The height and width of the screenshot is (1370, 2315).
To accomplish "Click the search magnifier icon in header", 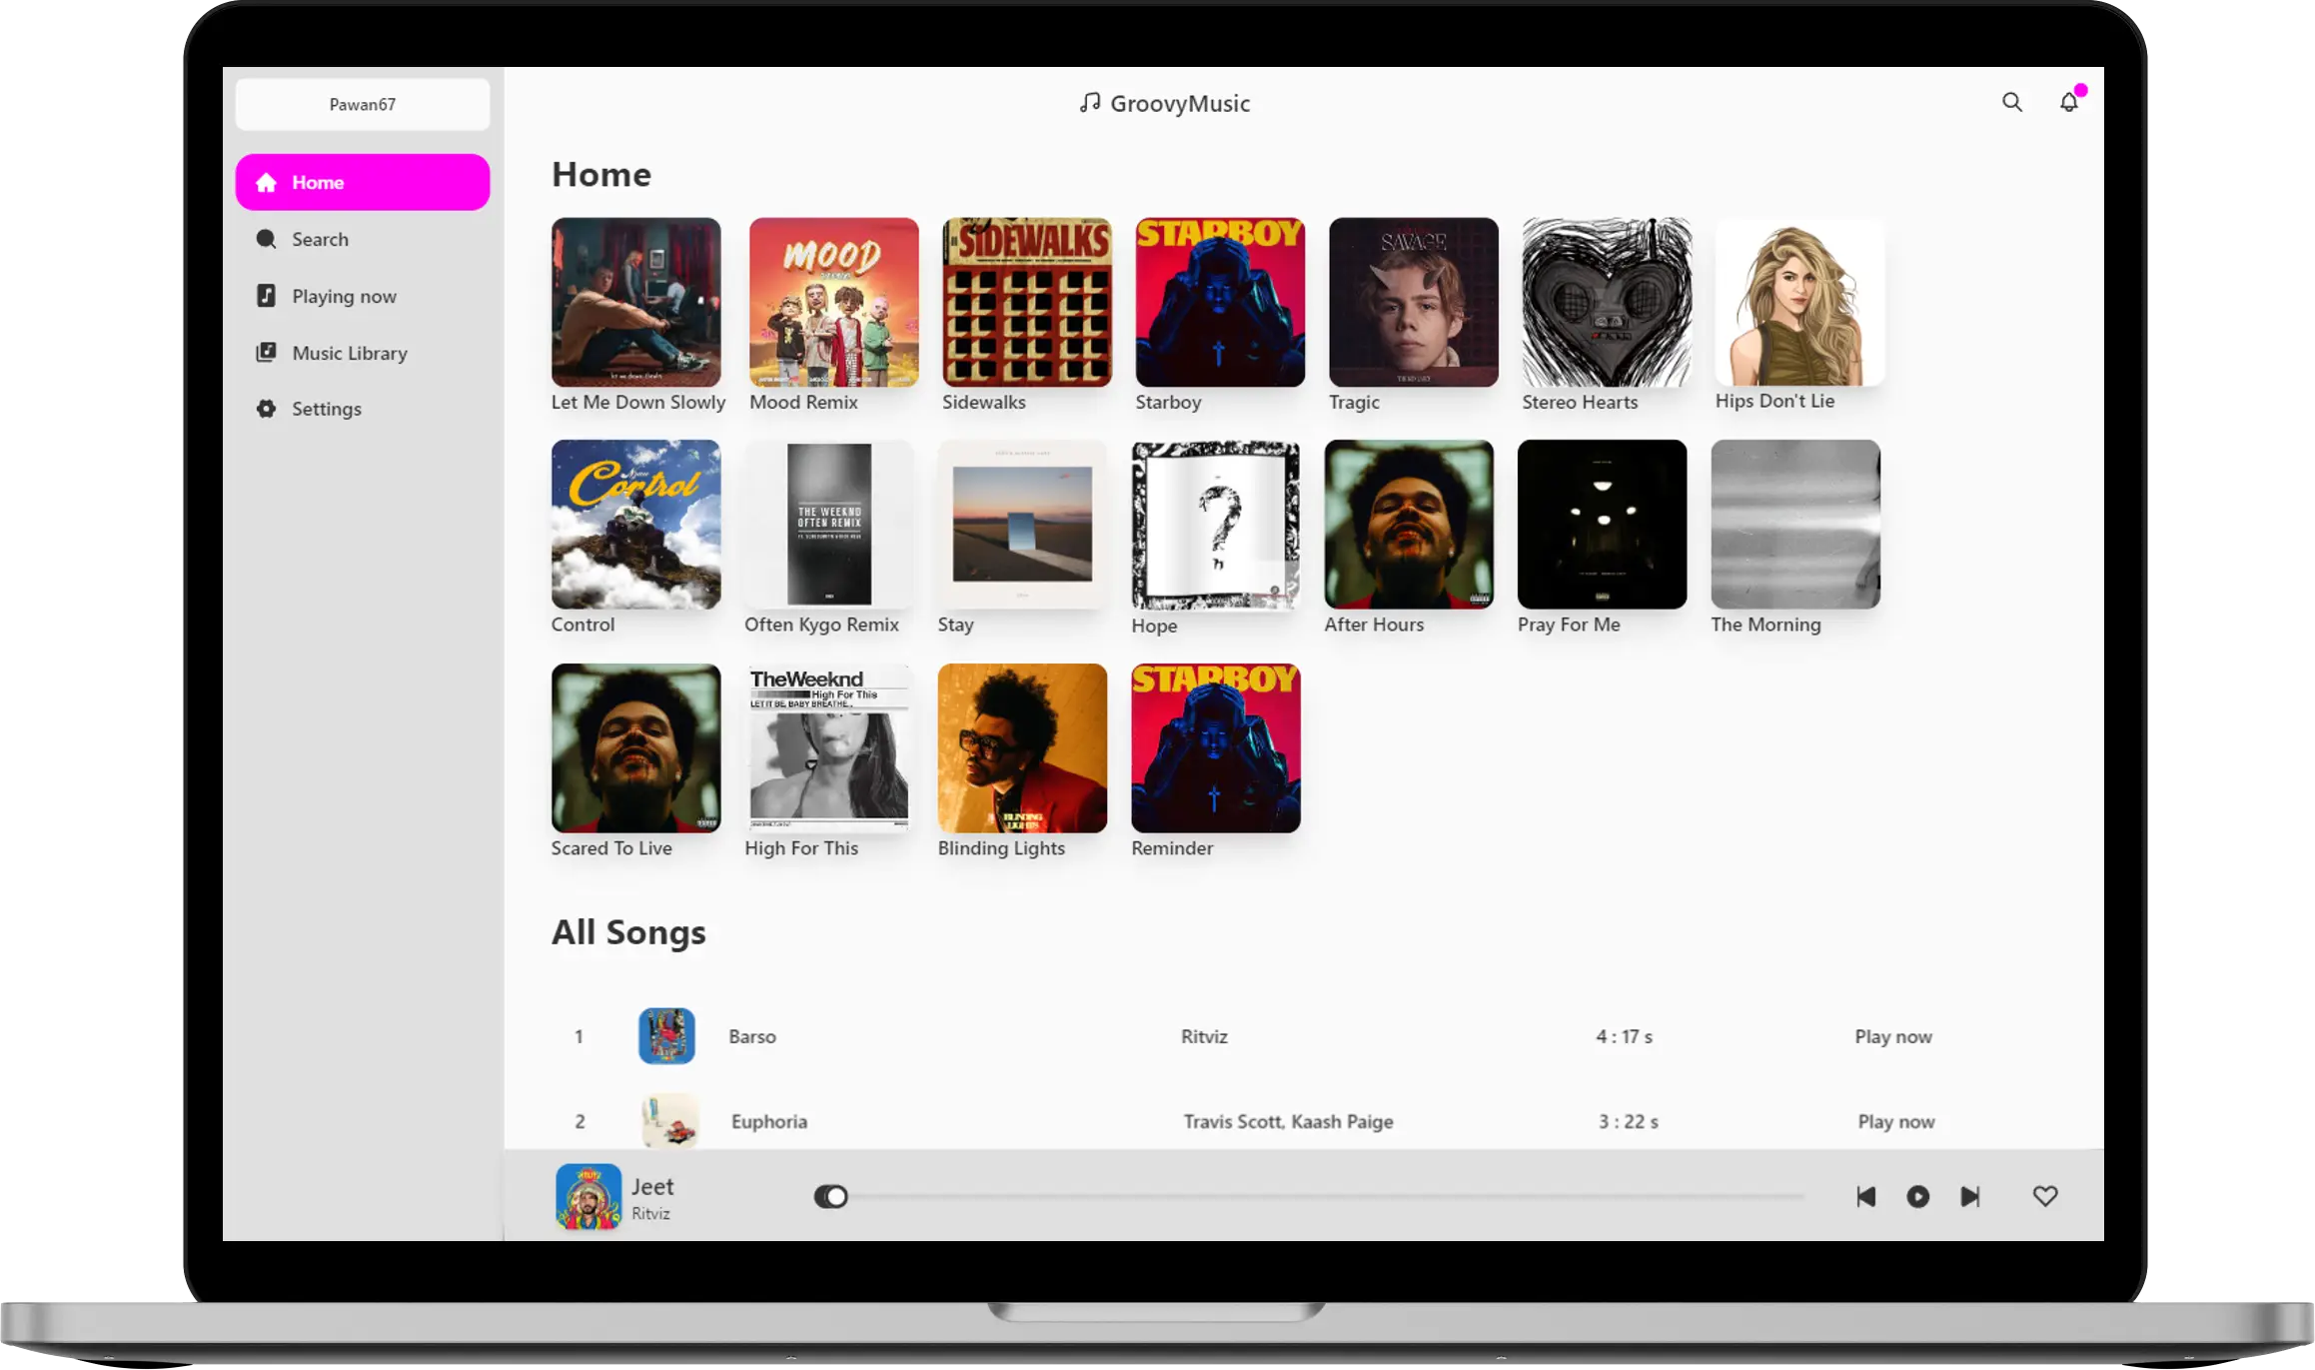I will (x=2011, y=102).
